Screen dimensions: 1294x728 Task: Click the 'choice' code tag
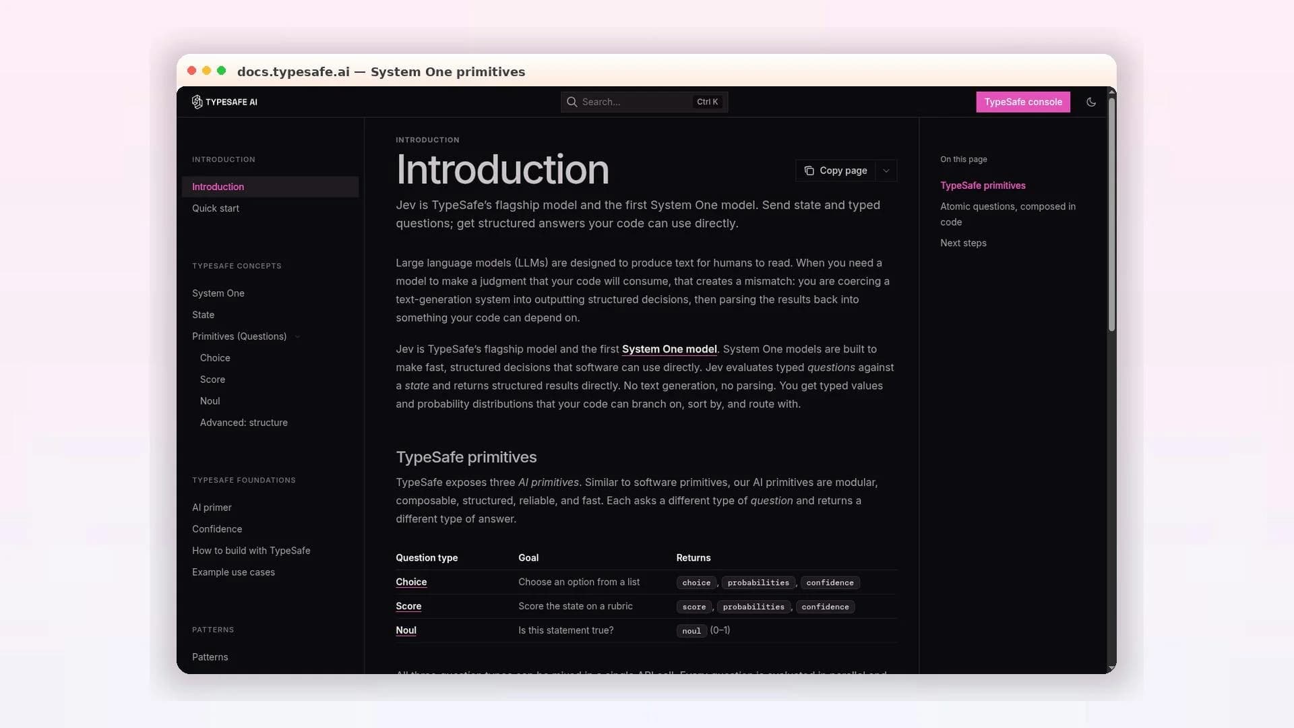696,582
